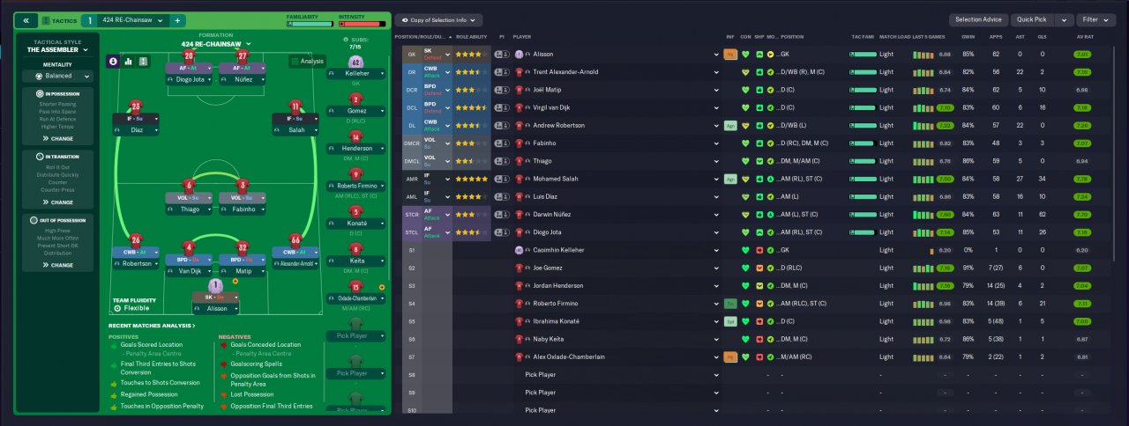Click Change under In Possession
The image size is (1129, 426).
click(x=62, y=138)
